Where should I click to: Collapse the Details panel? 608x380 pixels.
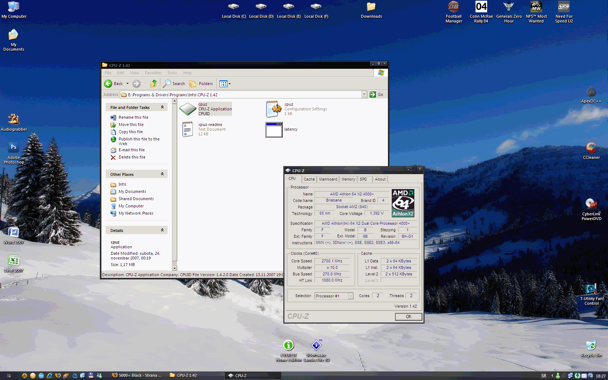point(162,230)
